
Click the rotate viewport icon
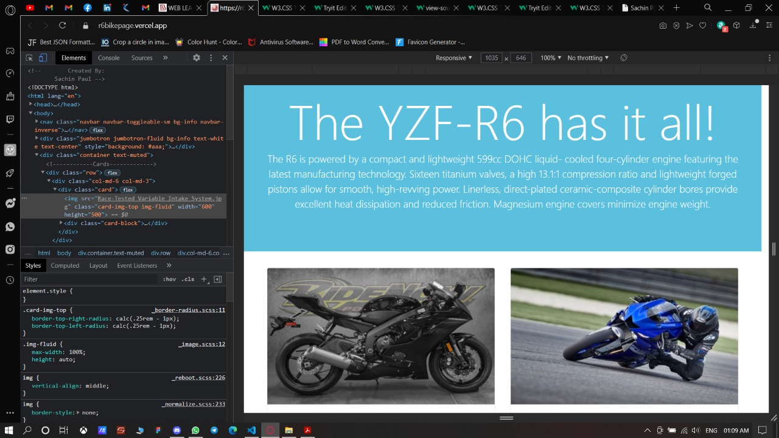click(624, 58)
